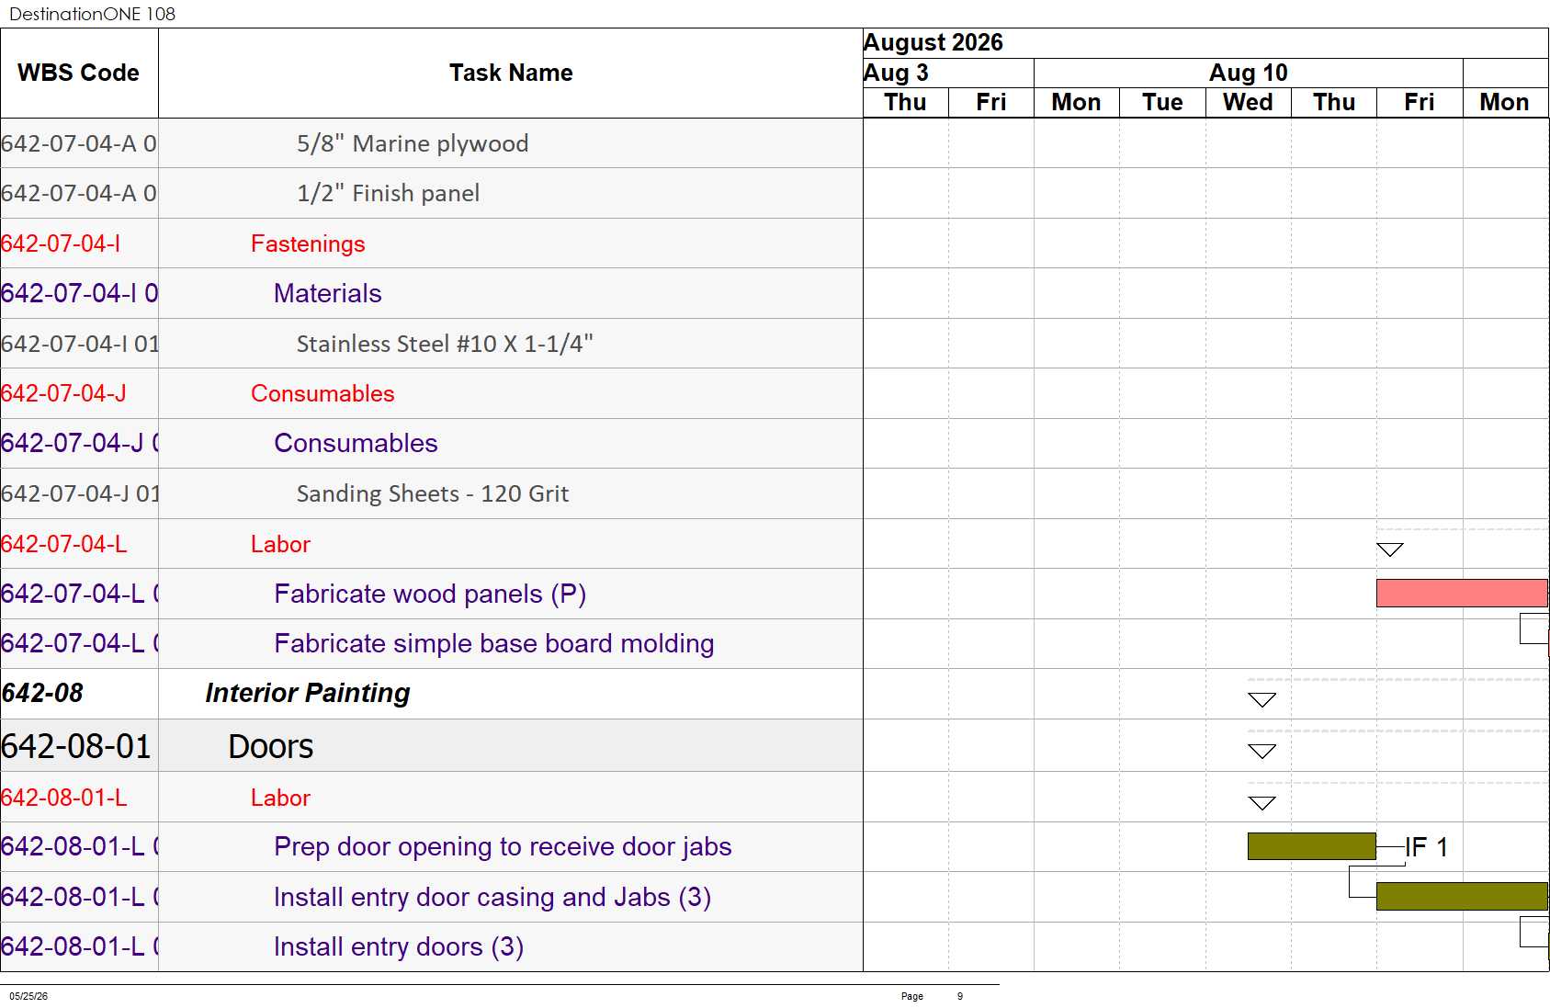The height and width of the screenshot is (1008, 1550).
Task: Select the 5/8" Marine plywood row
Action: pyautogui.click(x=432, y=143)
